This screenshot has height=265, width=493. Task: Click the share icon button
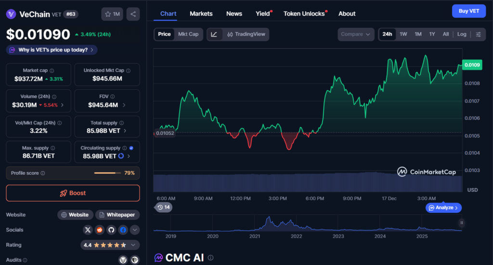point(133,14)
